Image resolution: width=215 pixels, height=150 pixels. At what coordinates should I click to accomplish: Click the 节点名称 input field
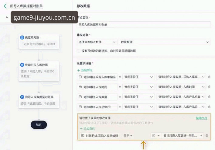click(x=144, y=25)
